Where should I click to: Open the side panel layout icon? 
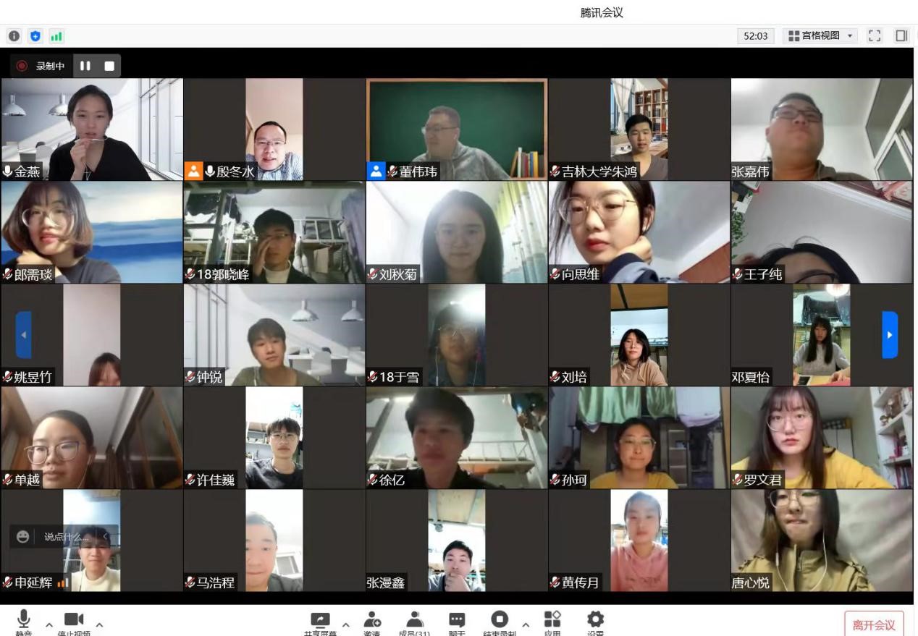901,35
